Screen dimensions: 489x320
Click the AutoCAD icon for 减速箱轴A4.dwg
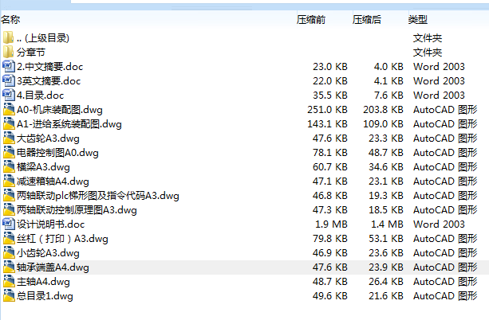pos(9,181)
